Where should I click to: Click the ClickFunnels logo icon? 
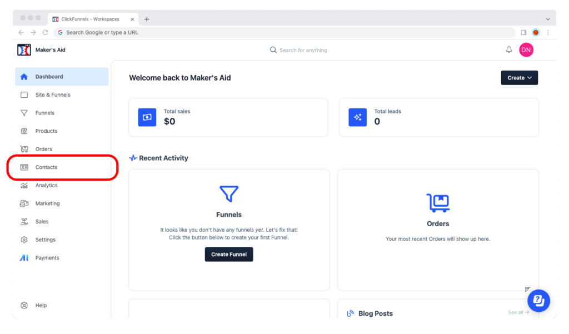pos(24,49)
